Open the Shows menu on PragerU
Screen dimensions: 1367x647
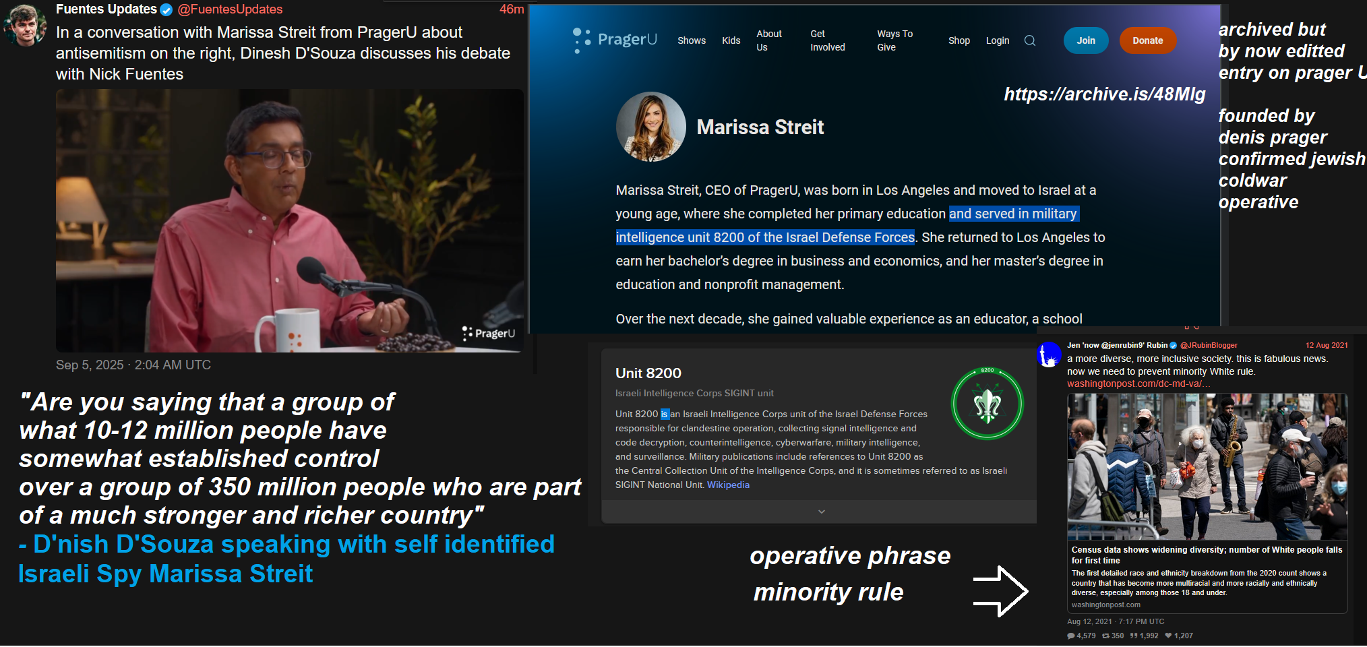692,40
